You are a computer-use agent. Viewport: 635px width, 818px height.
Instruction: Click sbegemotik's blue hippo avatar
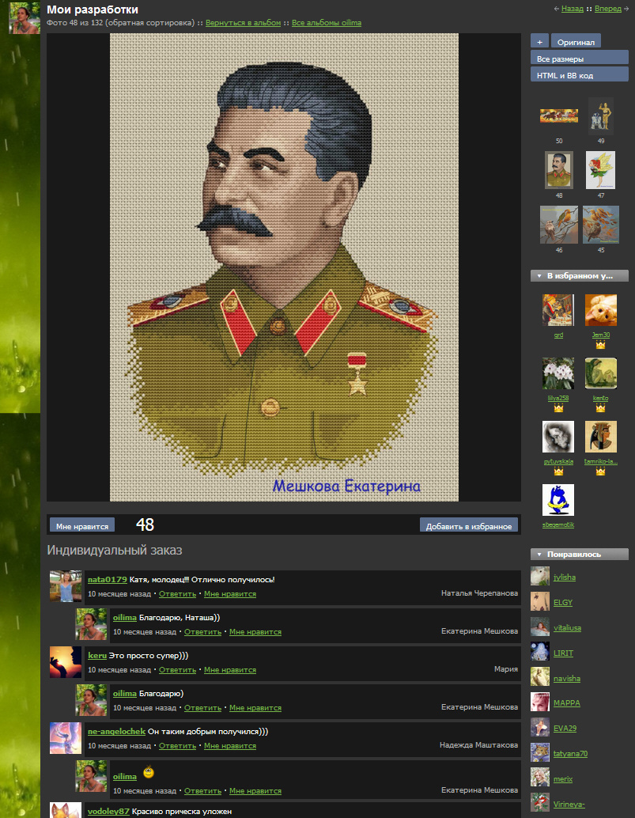point(558,500)
